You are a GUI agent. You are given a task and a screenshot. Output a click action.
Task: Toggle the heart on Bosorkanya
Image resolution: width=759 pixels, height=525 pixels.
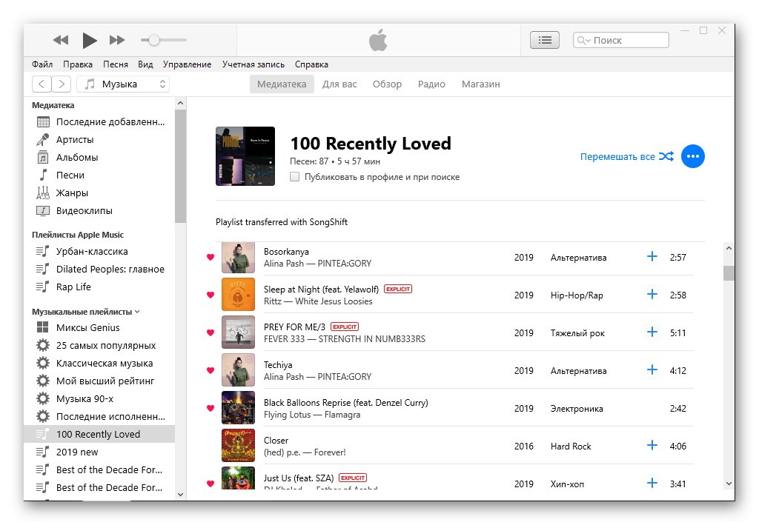pos(210,257)
